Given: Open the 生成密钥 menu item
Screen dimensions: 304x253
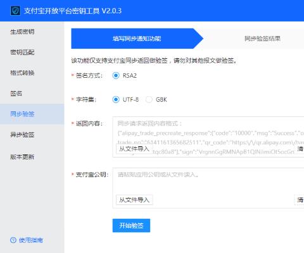Looking at the screenshot, I should 22,32.
